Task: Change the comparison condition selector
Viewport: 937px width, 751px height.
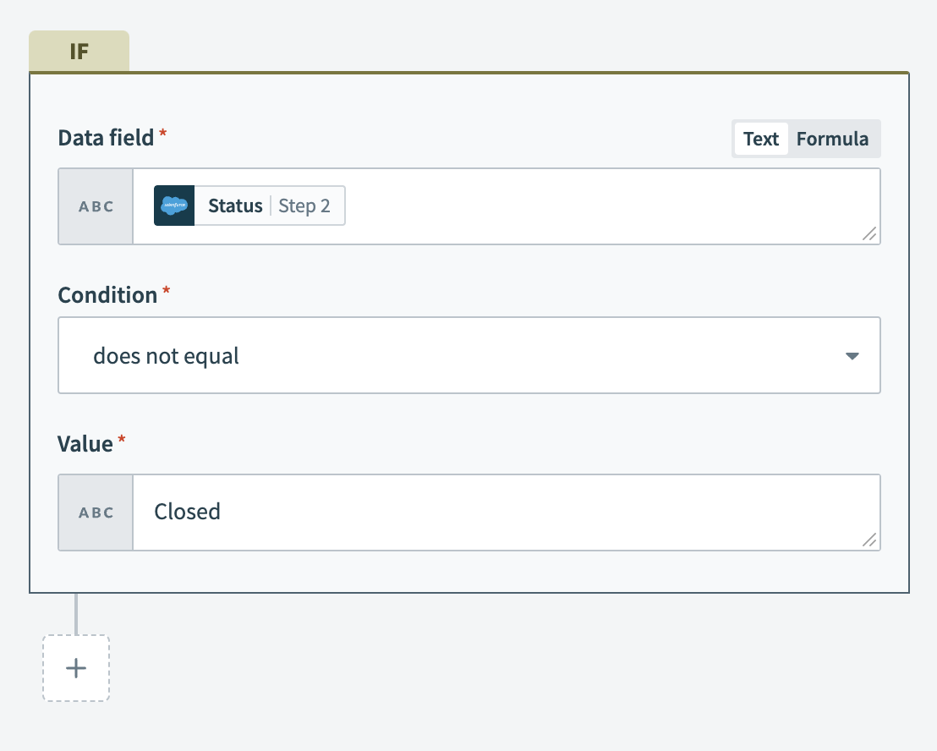Action: point(468,356)
